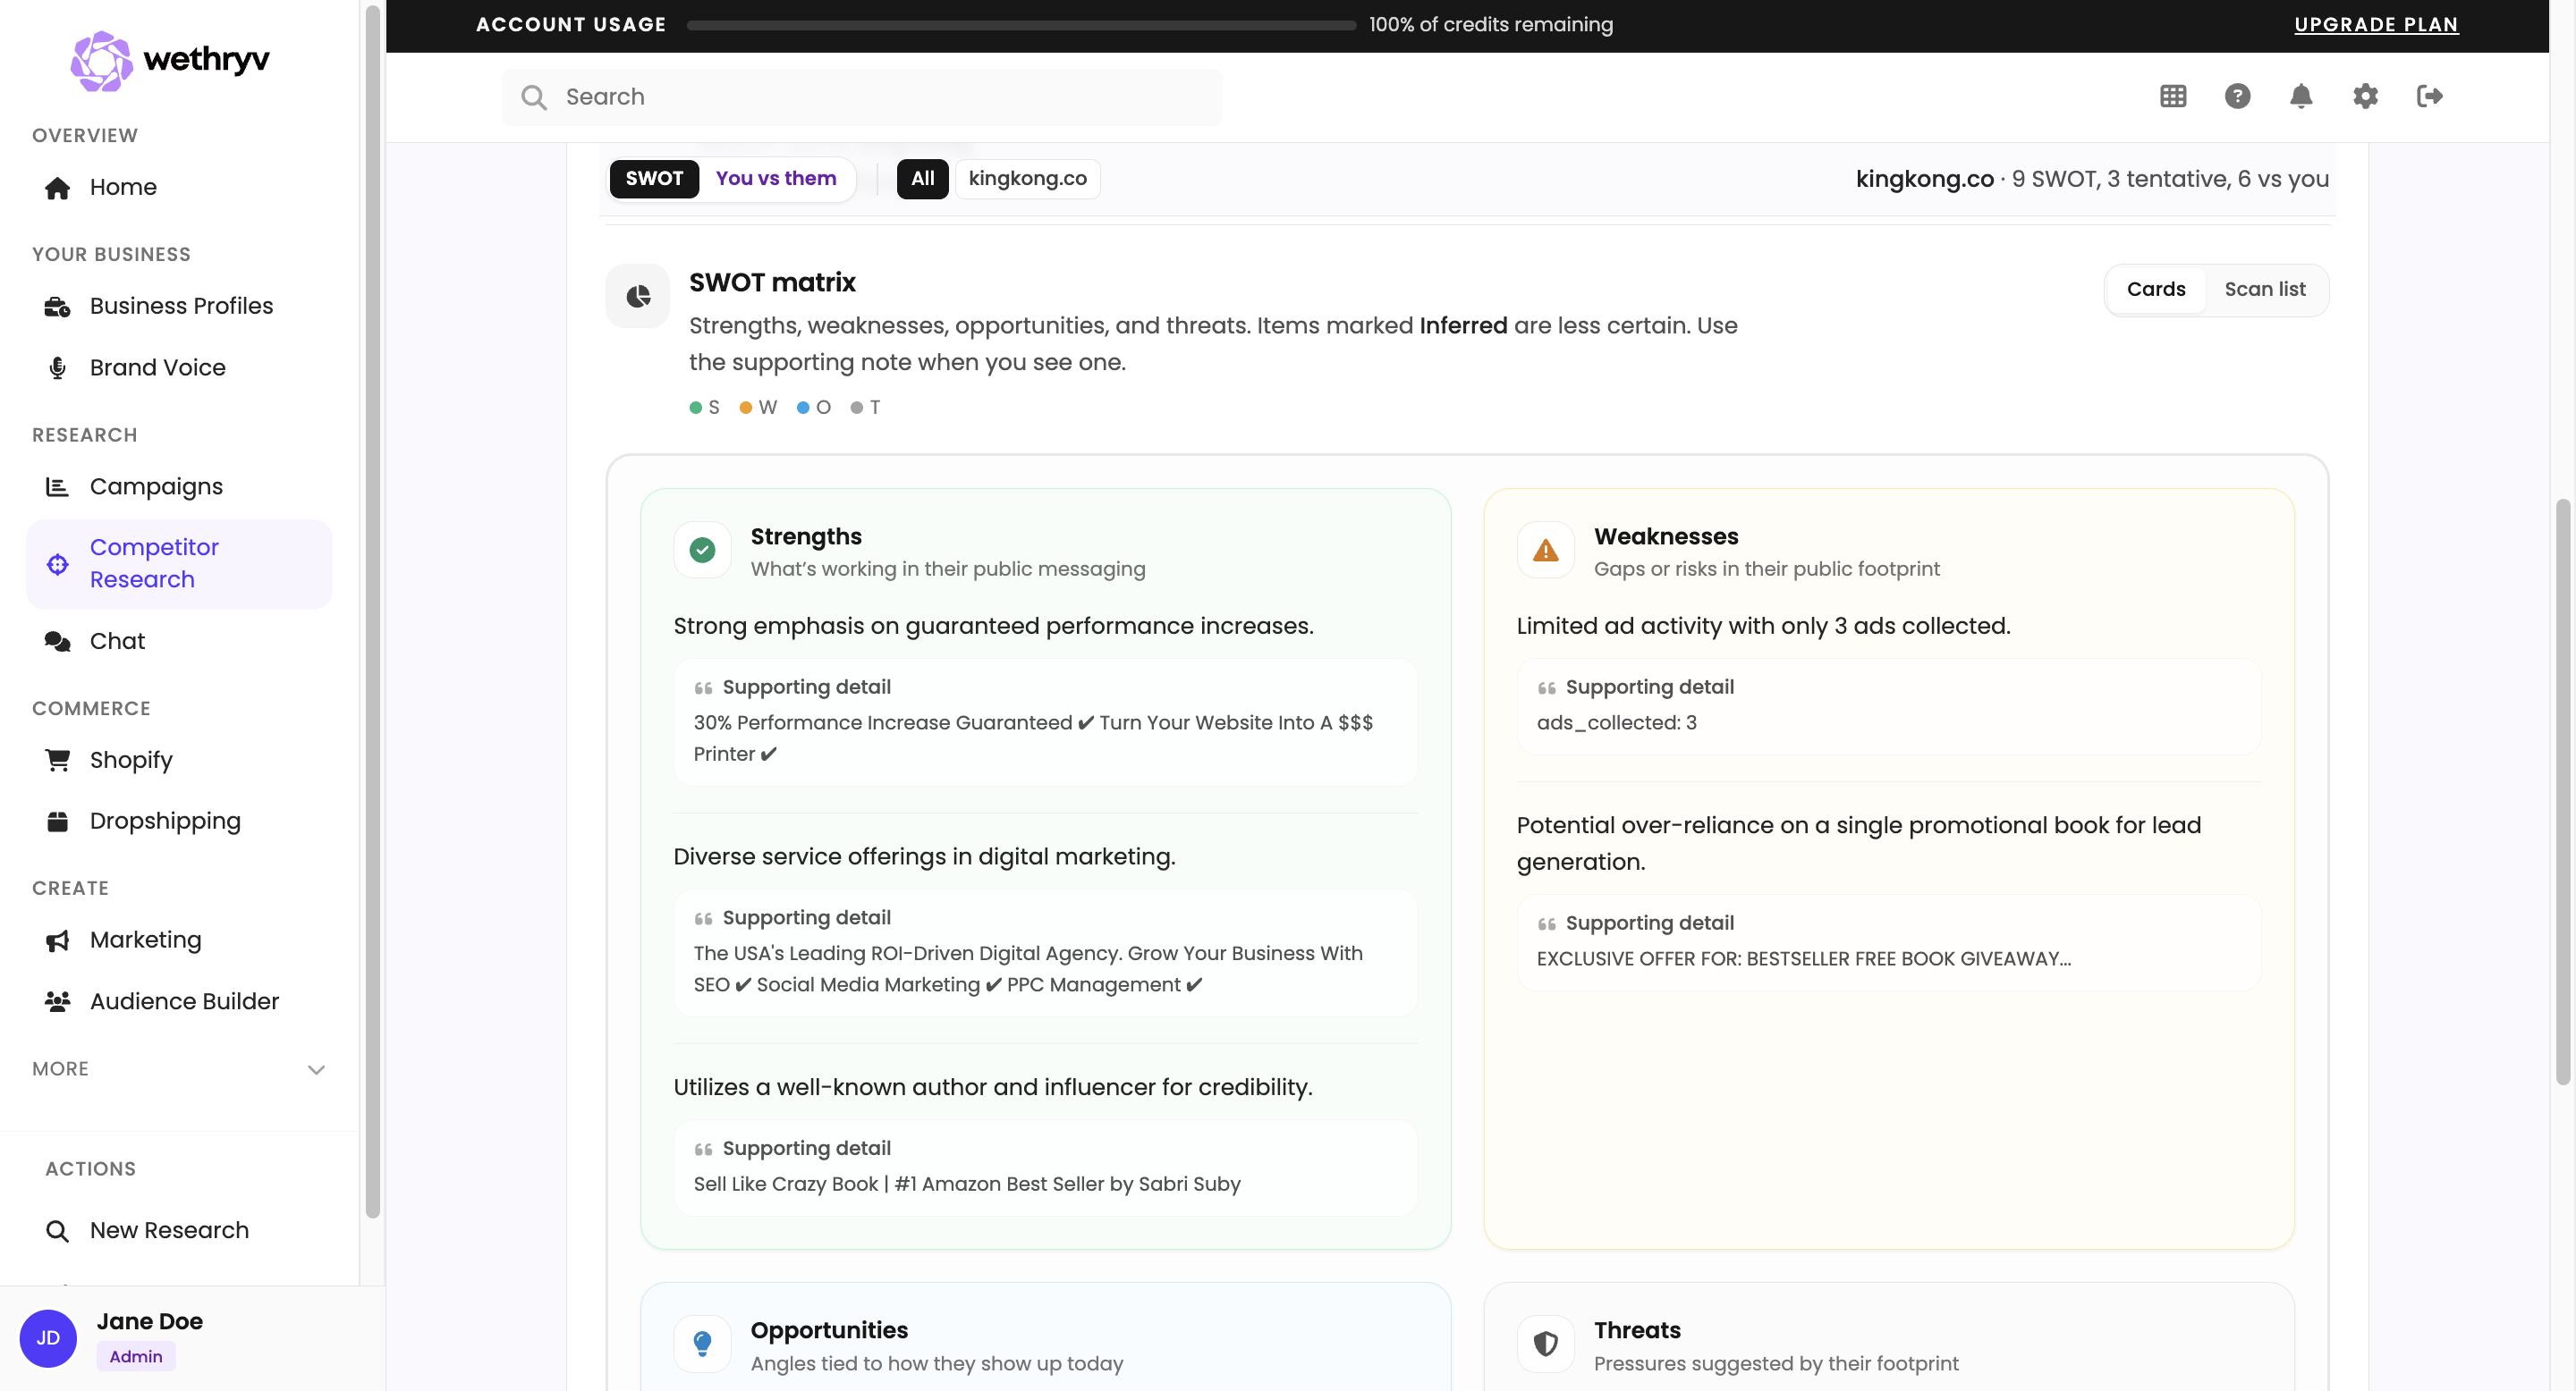The image size is (2576, 1391).
Task: Filter matrix by the W weakness dot
Action: (x=747, y=407)
